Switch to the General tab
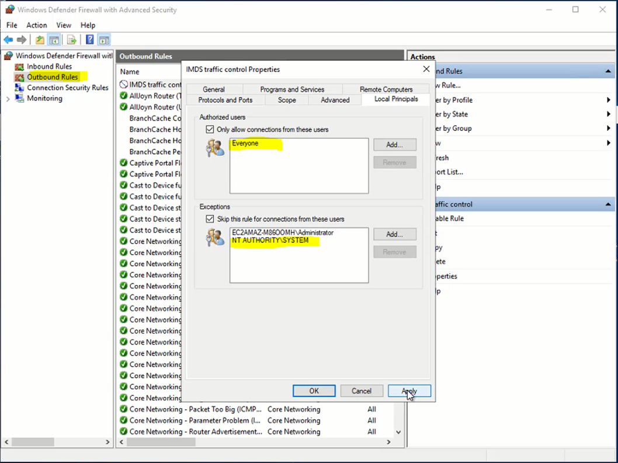The height and width of the screenshot is (463, 618). point(214,89)
